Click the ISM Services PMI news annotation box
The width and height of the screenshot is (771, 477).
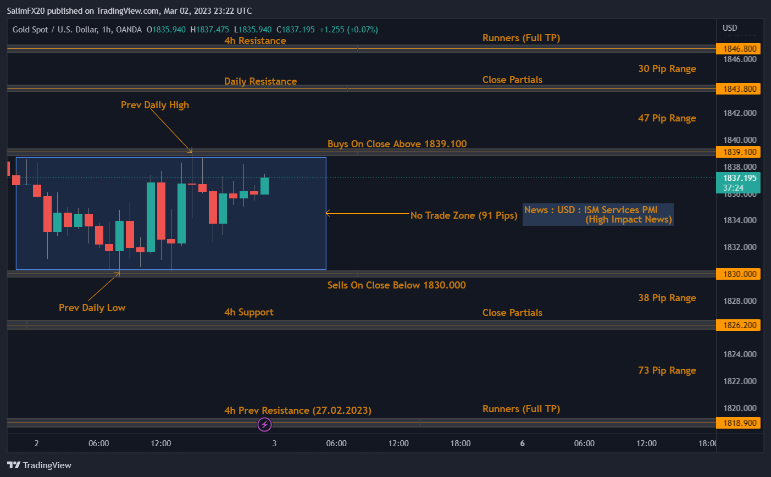(x=597, y=214)
